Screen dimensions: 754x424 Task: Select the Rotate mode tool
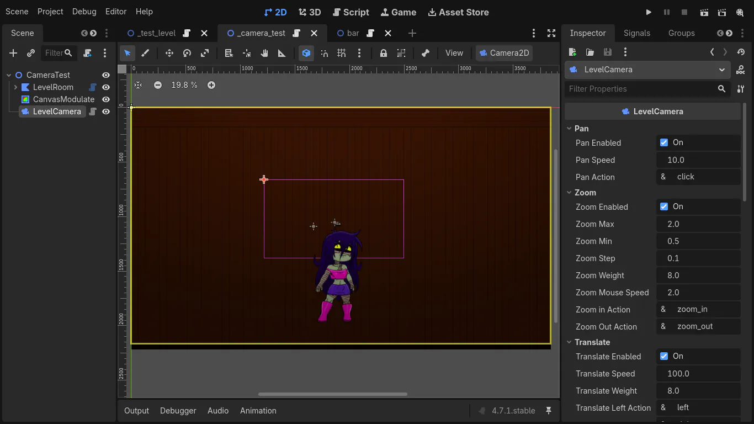[187, 53]
